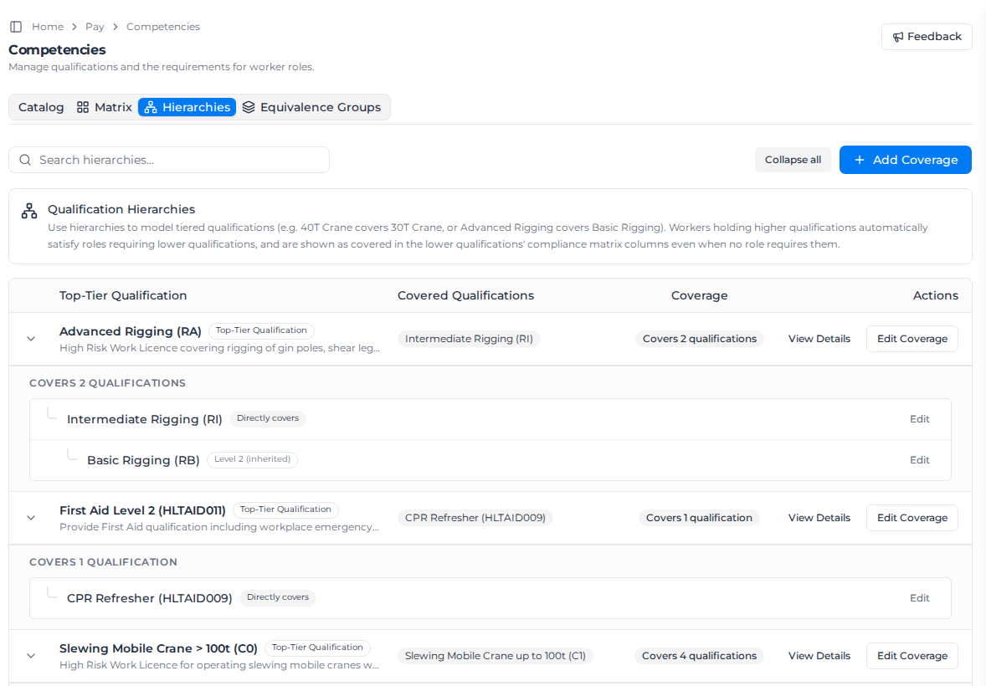
Task: Edit the CPR Refresher (HLTAID009) sub-row
Action: click(x=919, y=598)
